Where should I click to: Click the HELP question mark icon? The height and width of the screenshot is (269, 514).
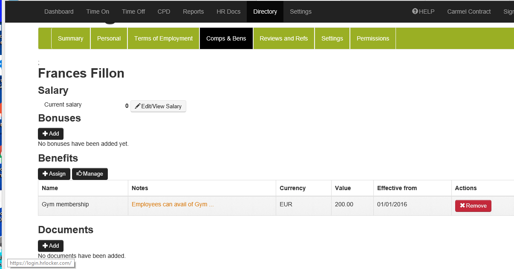tap(415, 12)
